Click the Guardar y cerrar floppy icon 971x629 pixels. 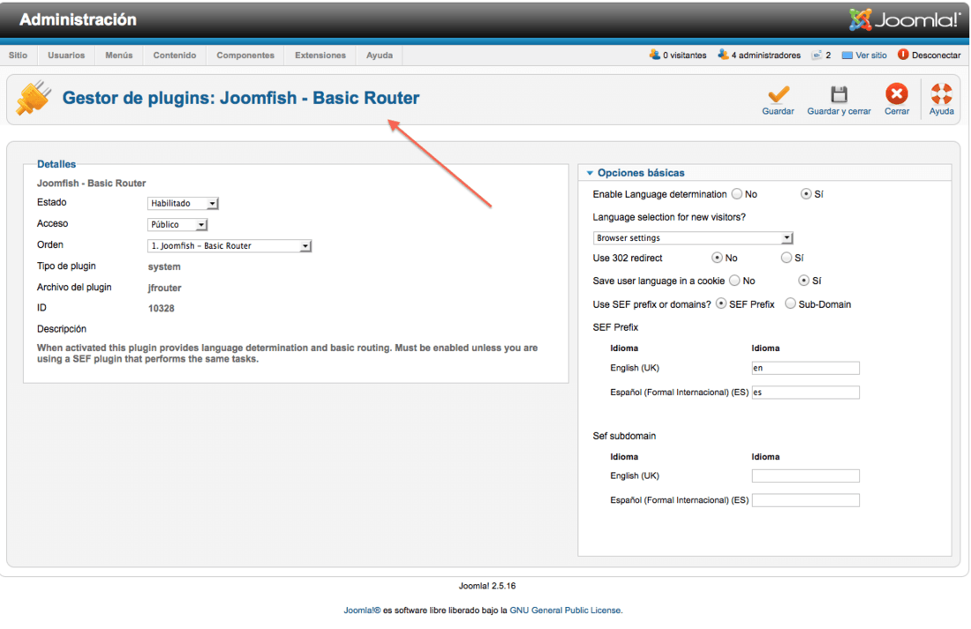click(x=839, y=94)
